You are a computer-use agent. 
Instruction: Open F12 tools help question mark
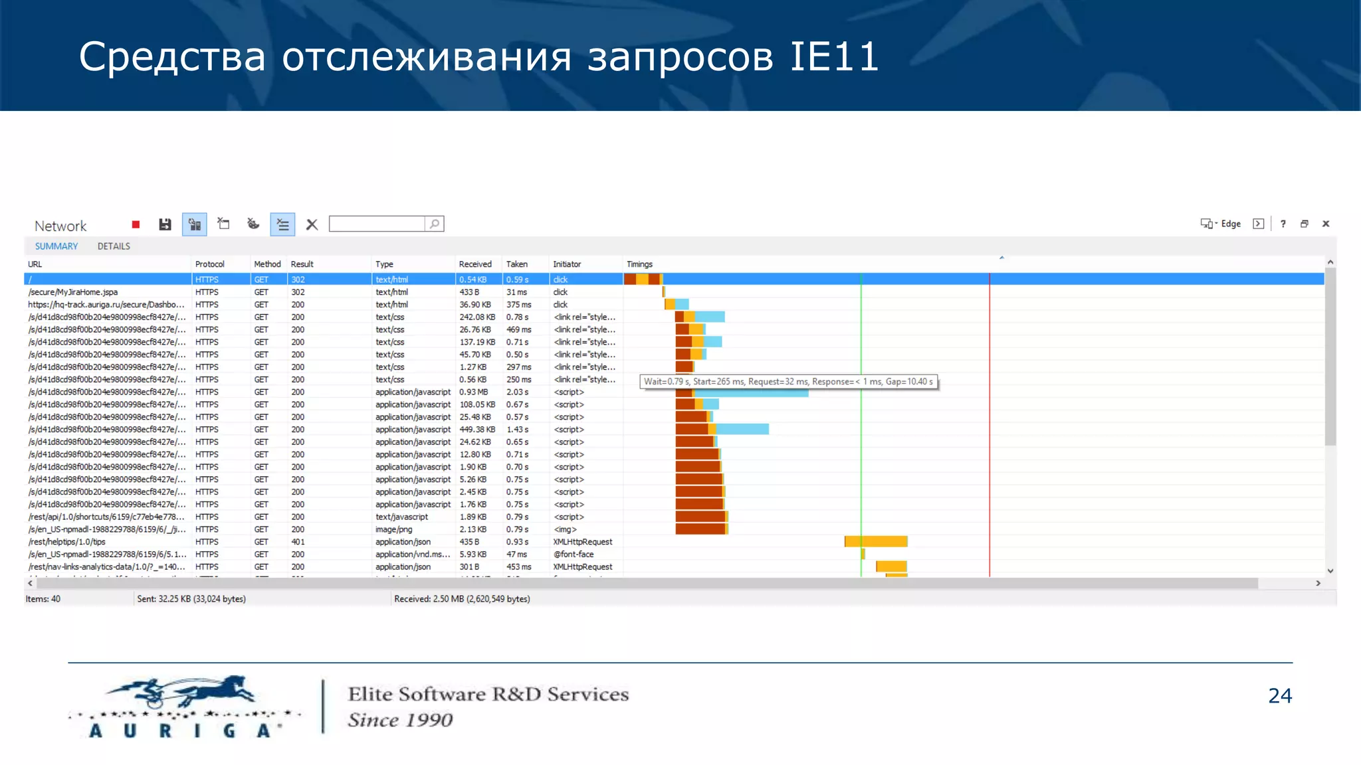tap(1283, 224)
